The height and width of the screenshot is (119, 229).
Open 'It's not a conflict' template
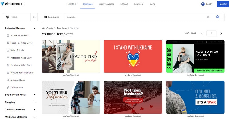(x=195, y=97)
